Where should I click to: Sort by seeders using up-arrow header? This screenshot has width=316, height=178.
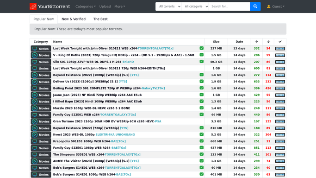click(x=257, y=42)
